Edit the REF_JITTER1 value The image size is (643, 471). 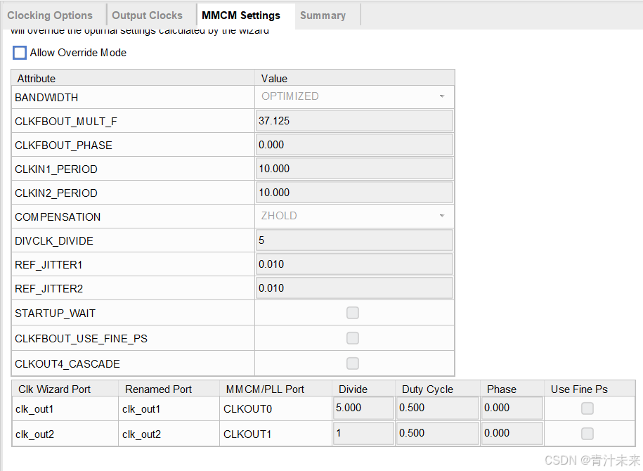point(354,264)
